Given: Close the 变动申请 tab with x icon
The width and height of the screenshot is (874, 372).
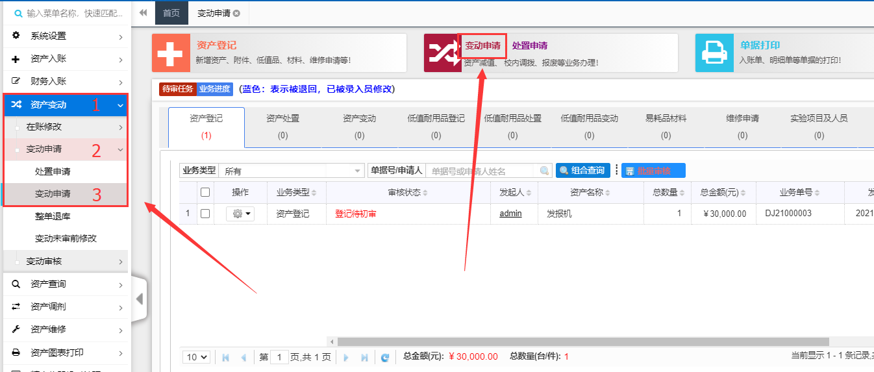Looking at the screenshot, I should pos(236,13).
